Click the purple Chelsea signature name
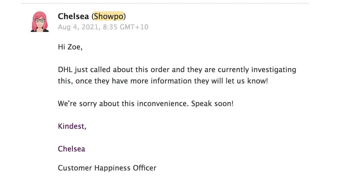Image resolution: width=356 pixels, height=189 pixels. (72, 149)
